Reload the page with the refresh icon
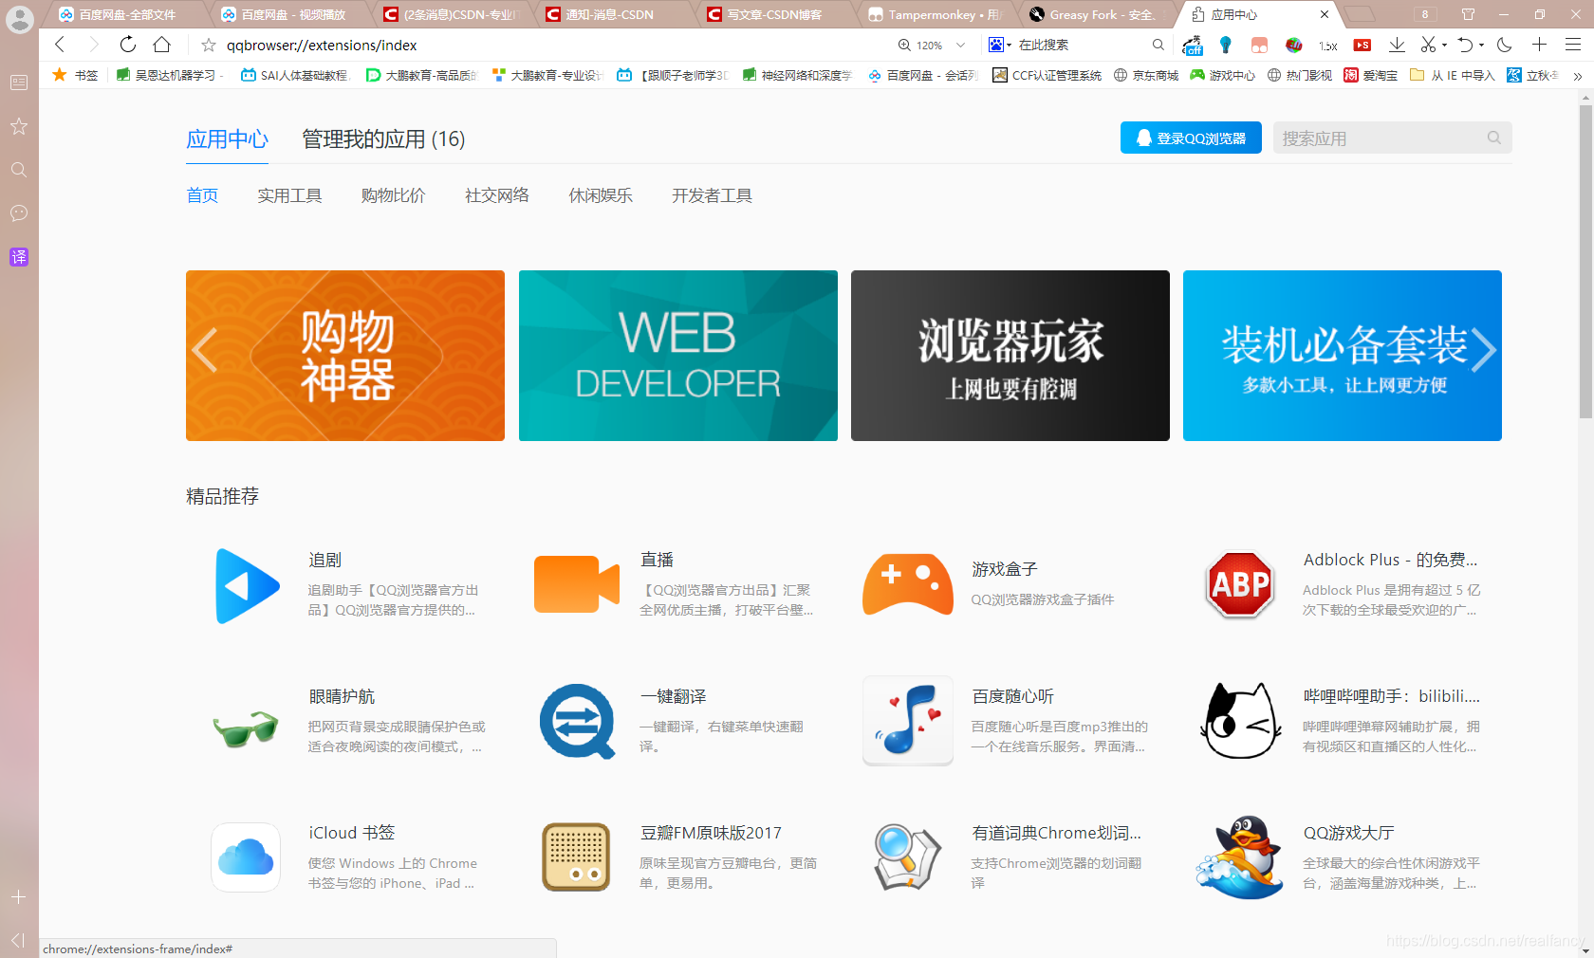Image resolution: width=1594 pixels, height=958 pixels. coord(128,45)
